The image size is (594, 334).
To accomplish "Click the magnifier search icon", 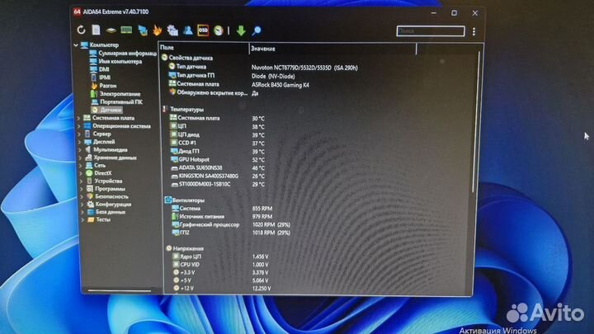I will (257, 31).
